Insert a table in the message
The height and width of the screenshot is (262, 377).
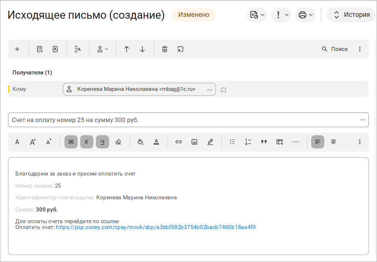(x=280, y=142)
